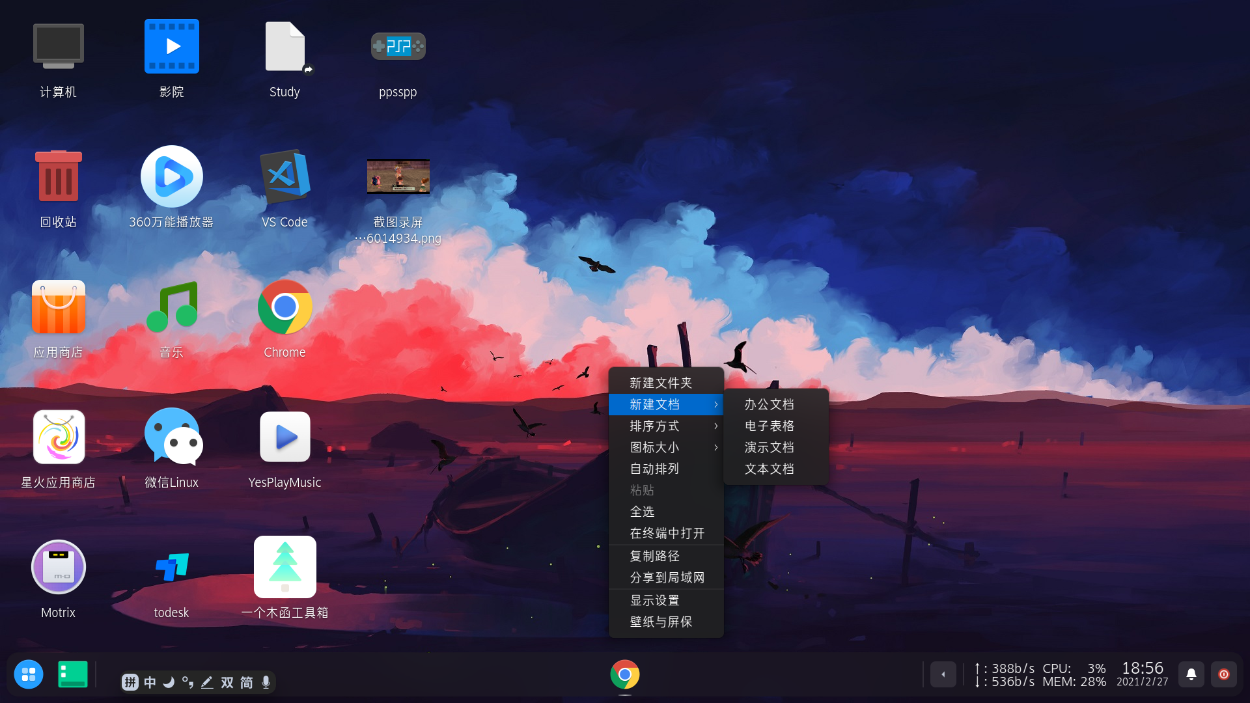1250x703 pixels.
Task: Click the Motrix download manager icon
Action: (59, 568)
